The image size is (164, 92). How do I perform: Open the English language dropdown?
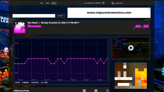click(119, 3)
